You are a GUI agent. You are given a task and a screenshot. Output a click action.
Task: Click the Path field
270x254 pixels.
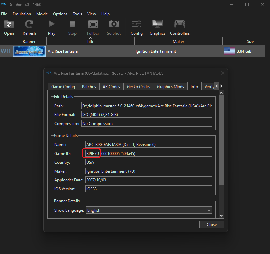coord(147,106)
